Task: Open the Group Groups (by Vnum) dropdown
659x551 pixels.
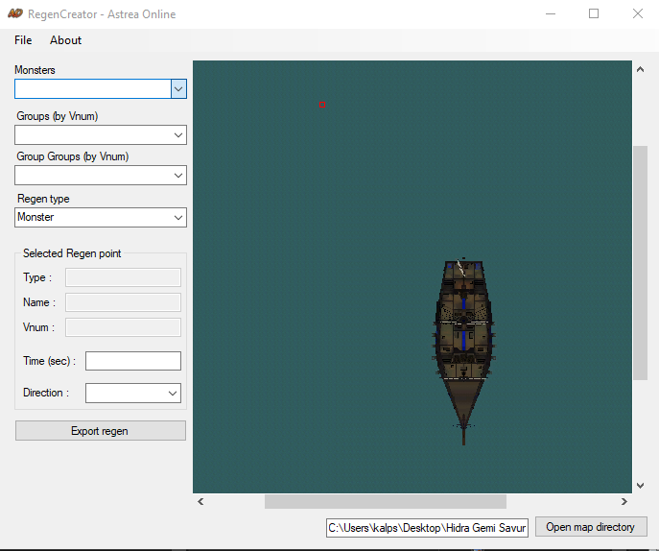Action: [x=101, y=176]
